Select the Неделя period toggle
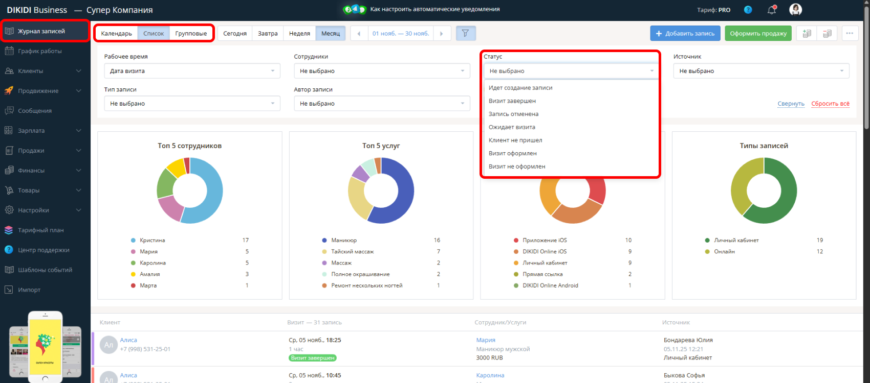 tap(299, 34)
